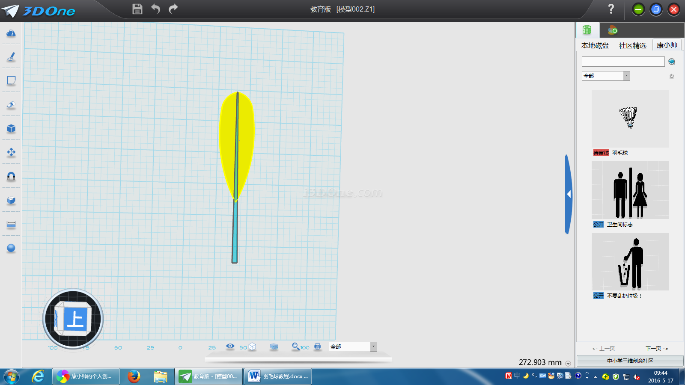
Task: Switch to the 本地磁盘 tab
Action: tap(595, 46)
